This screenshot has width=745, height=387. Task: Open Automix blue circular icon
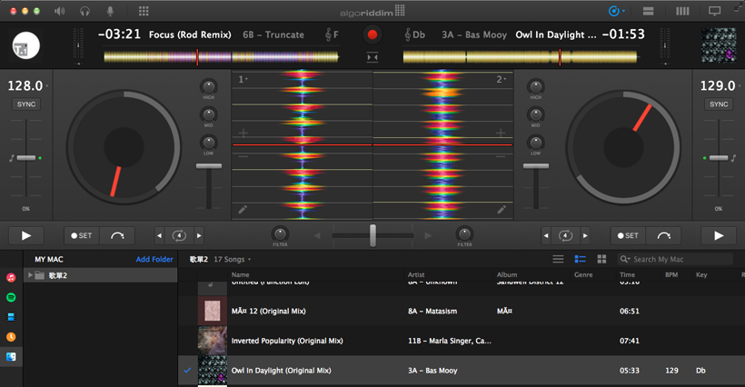pyautogui.click(x=614, y=11)
